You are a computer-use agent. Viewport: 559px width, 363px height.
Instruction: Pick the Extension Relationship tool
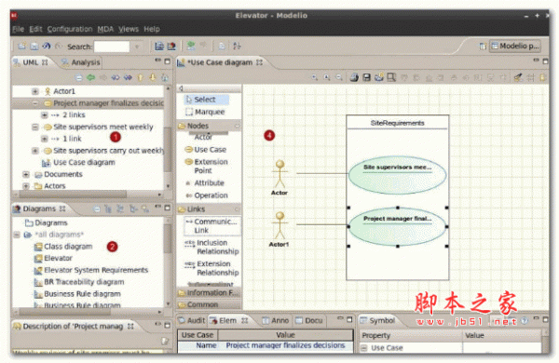tap(211, 268)
